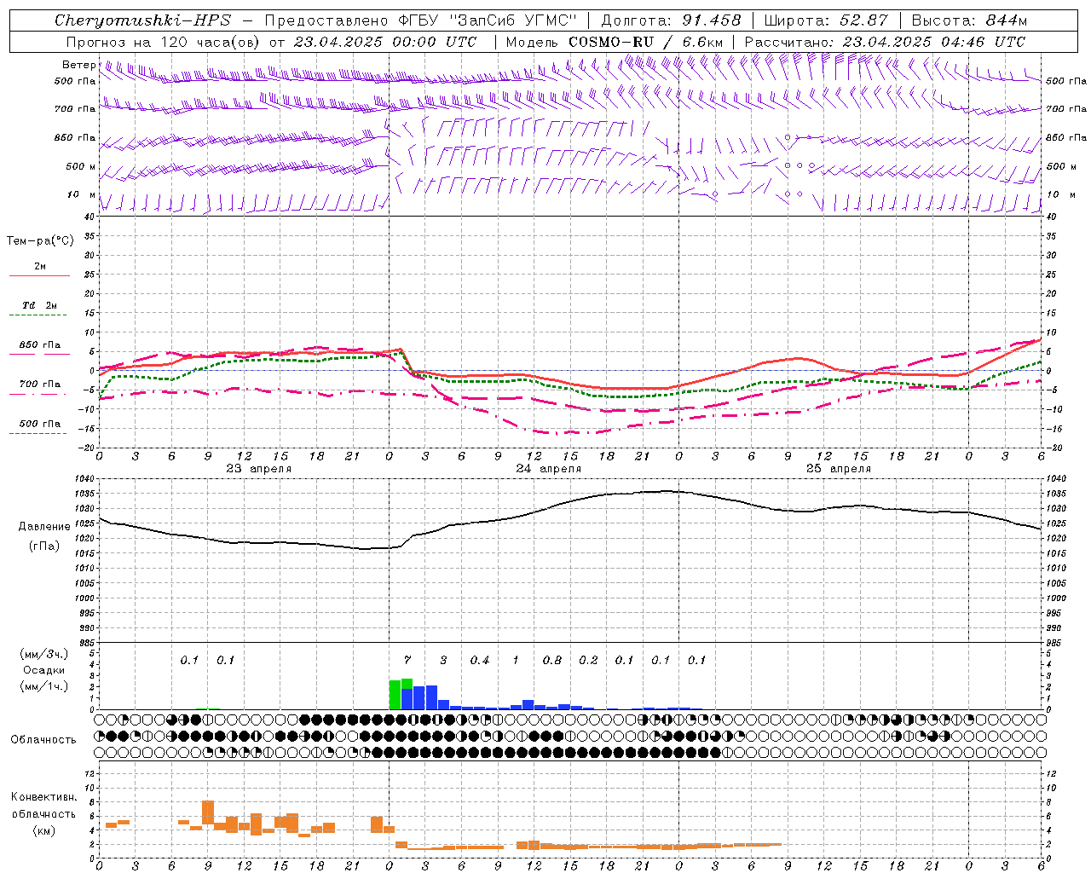Click the 3-hour precipitation value '0.8'

552,660
